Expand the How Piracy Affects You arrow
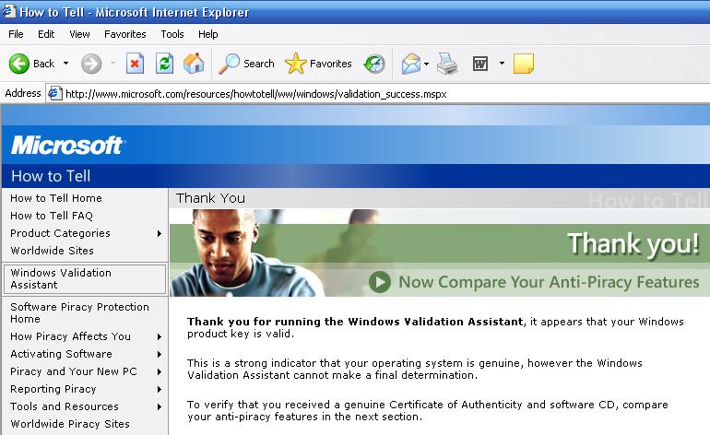 160,336
